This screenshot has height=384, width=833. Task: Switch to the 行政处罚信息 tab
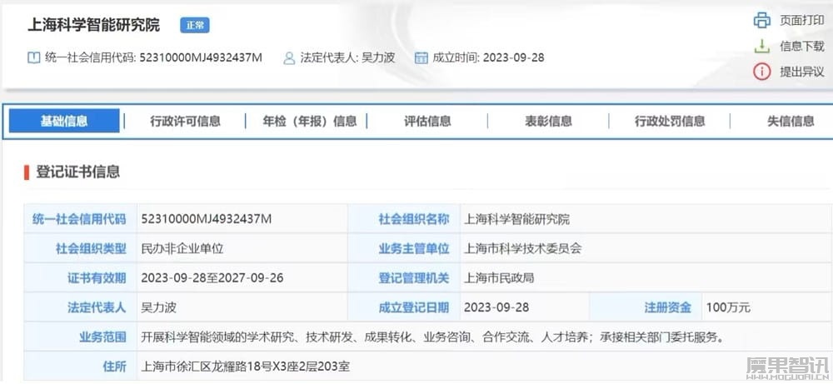pyautogui.click(x=670, y=121)
